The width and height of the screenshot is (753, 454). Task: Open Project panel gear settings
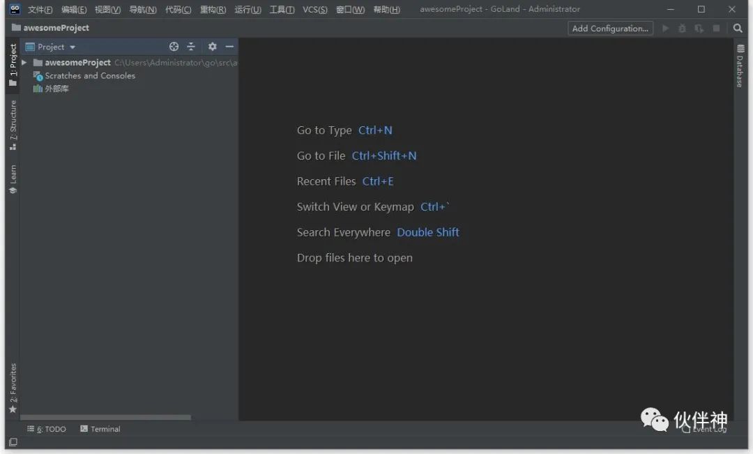tap(212, 47)
